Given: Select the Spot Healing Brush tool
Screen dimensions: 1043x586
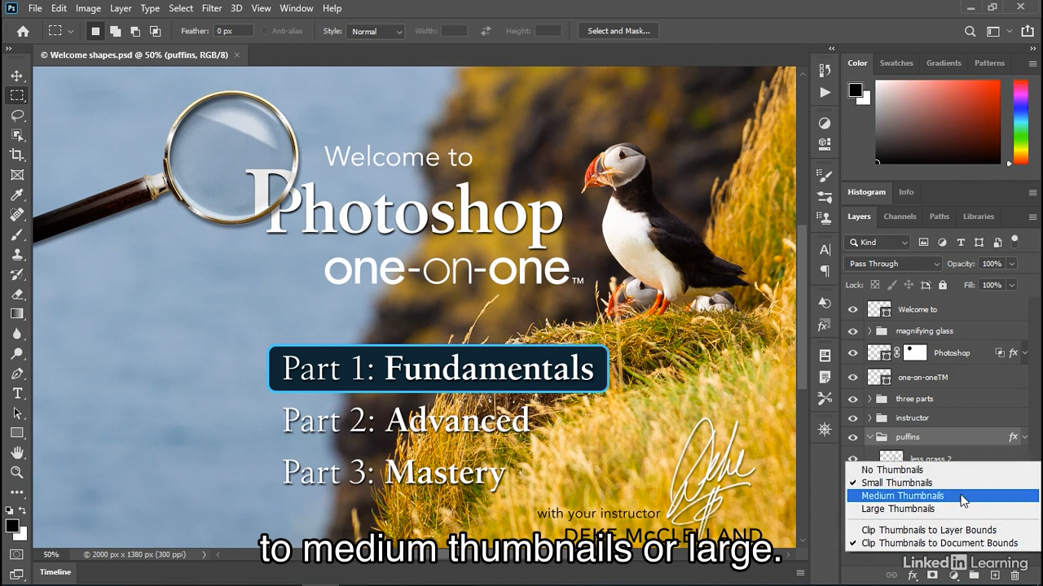Looking at the screenshot, I should click(x=17, y=215).
